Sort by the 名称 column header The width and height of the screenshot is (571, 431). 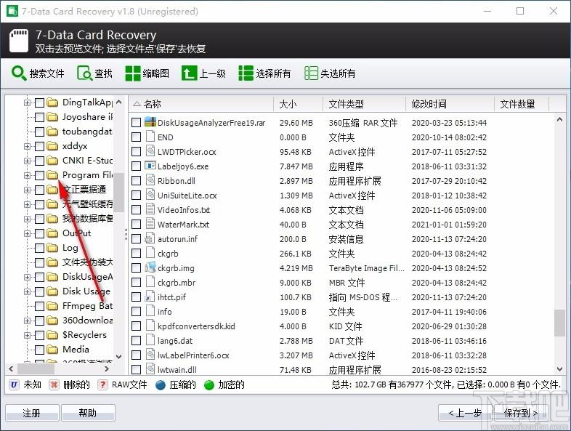(201, 104)
